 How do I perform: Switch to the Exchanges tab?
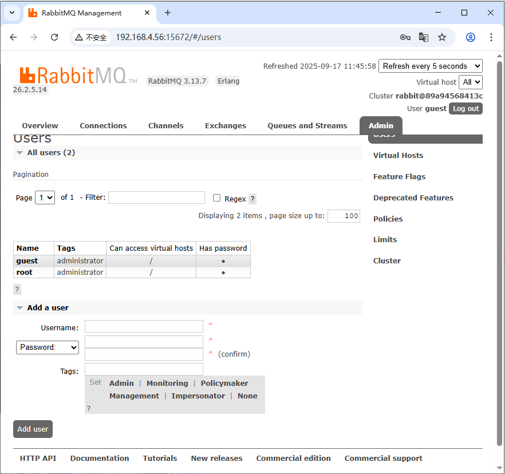pos(225,126)
